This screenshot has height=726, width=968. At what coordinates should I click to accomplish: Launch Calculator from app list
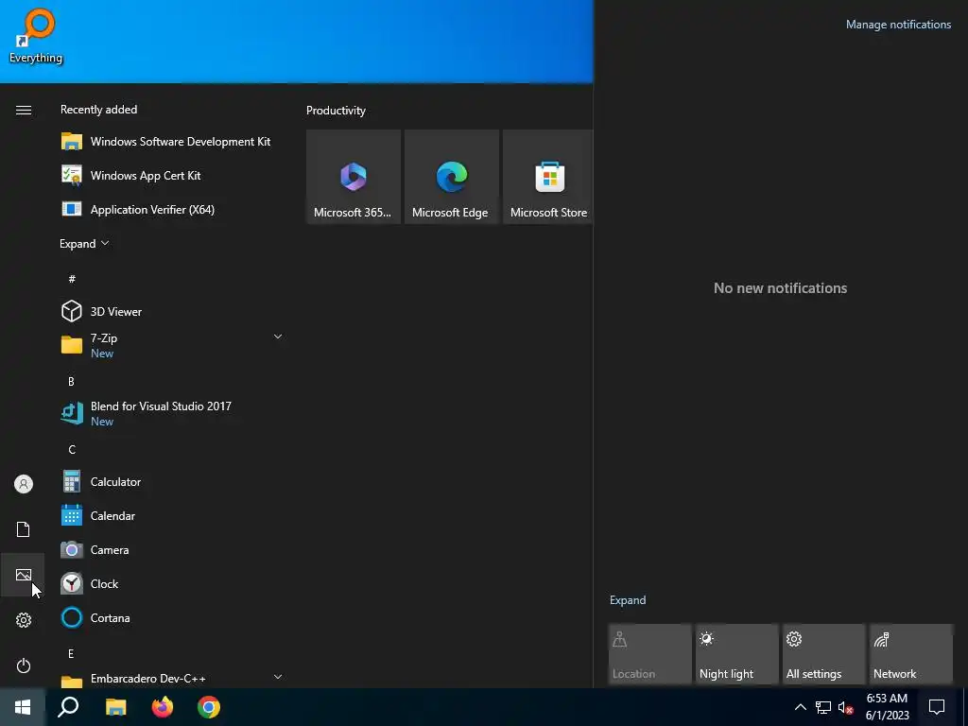click(172, 481)
